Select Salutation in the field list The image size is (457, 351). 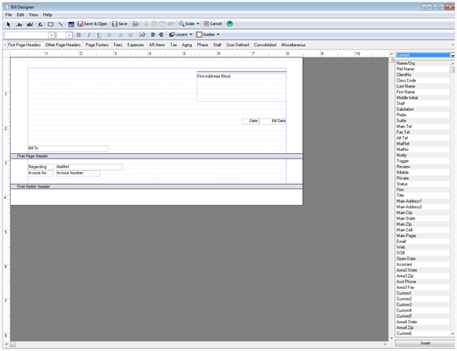[x=422, y=109]
